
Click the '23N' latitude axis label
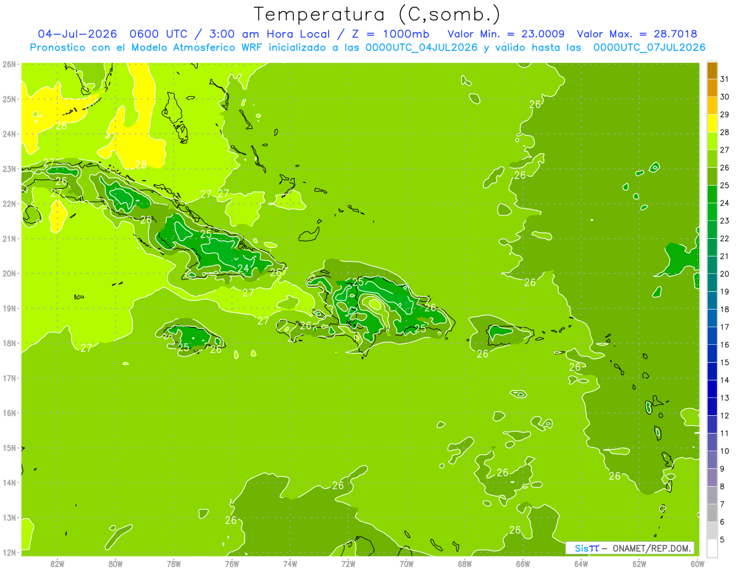click(x=9, y=169)
